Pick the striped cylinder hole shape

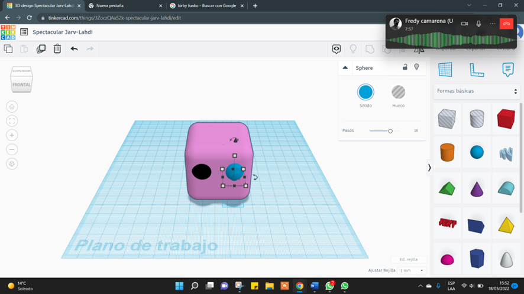pyautogui.click(x=477, y=119)
